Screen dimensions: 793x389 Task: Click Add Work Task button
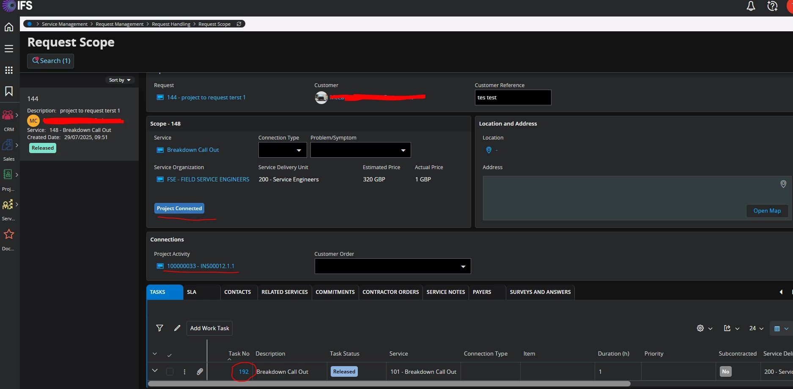pos(209,328)
